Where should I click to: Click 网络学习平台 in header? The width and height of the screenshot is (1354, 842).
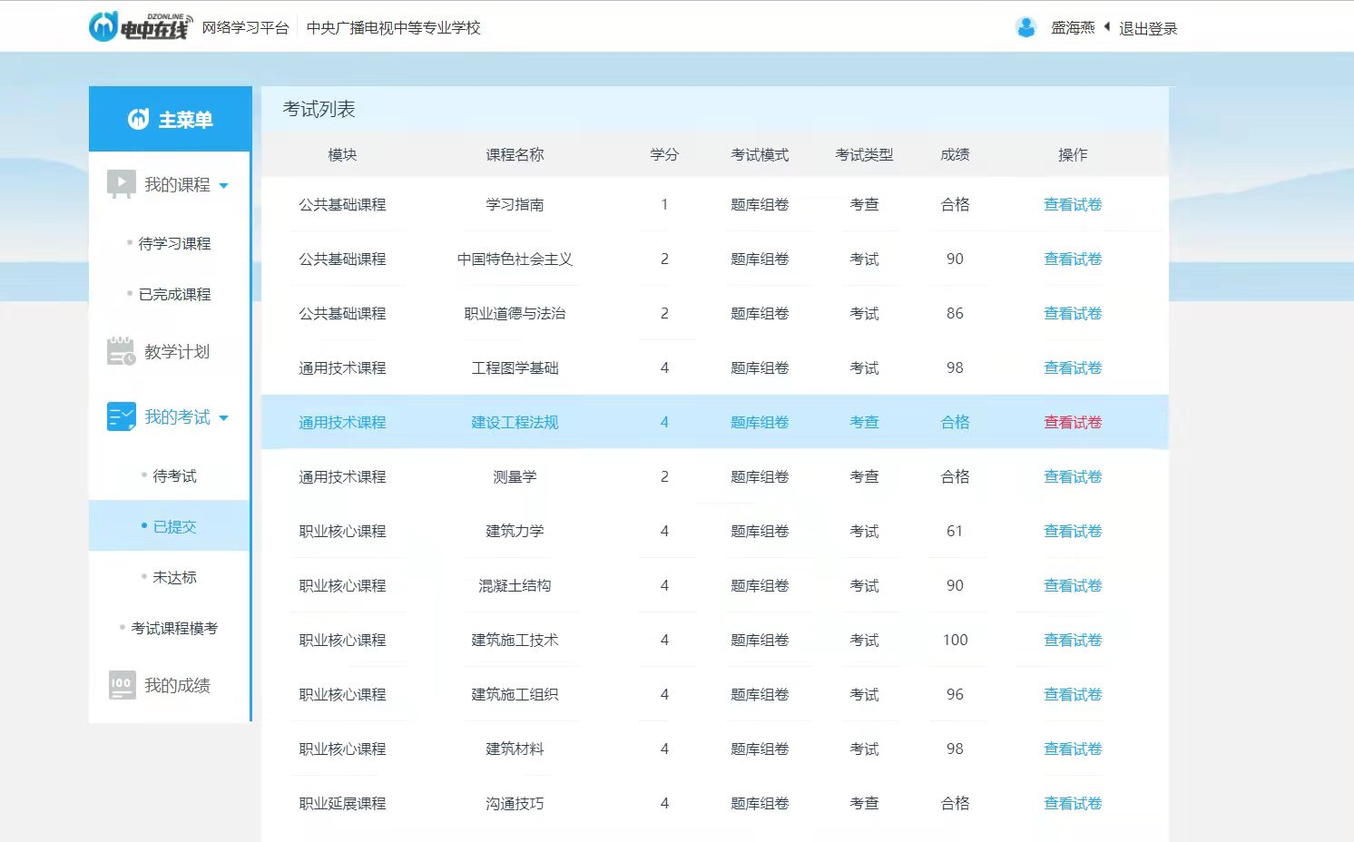pos(245,28)
